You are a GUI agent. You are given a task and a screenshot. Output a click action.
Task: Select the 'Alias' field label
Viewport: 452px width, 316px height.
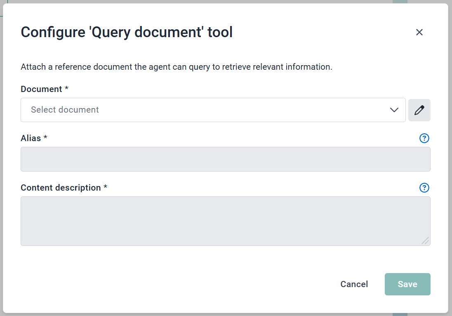[x=31, y=138]
